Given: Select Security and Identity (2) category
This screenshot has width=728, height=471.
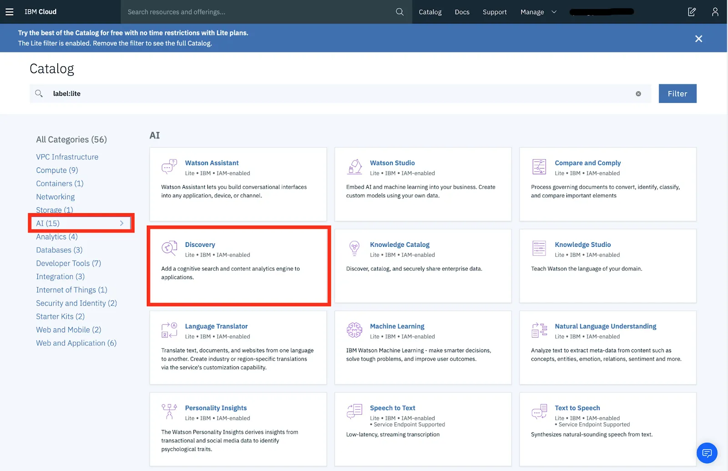Looking at the screenshot, I should (x=76, y=303).
